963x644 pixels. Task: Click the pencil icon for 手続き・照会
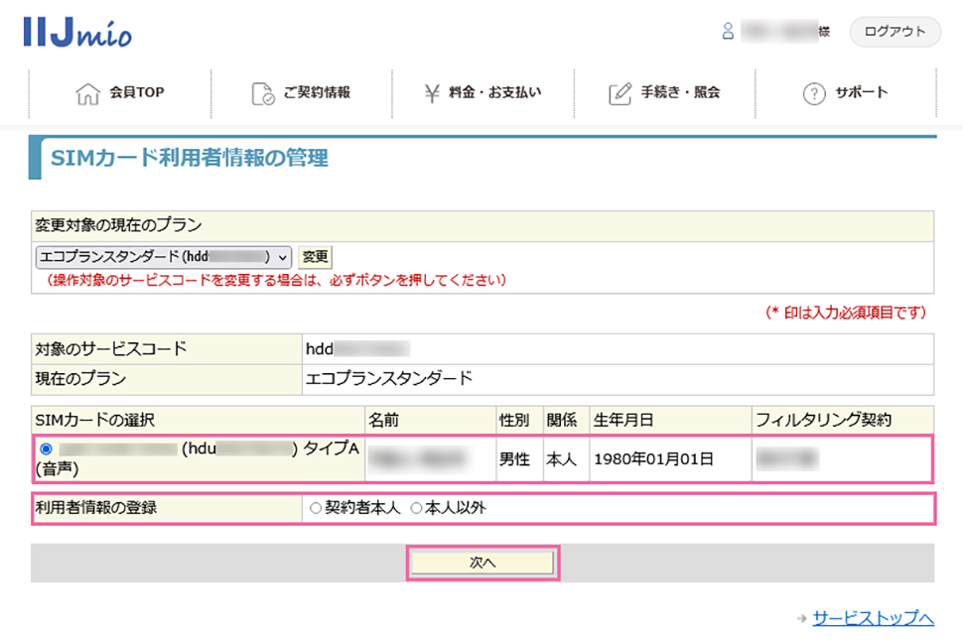pyautogui.click(x=619, y=93)
